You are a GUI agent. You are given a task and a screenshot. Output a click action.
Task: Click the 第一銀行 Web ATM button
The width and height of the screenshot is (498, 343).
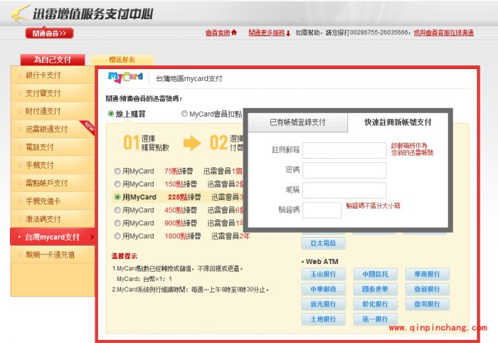point(376,319)
